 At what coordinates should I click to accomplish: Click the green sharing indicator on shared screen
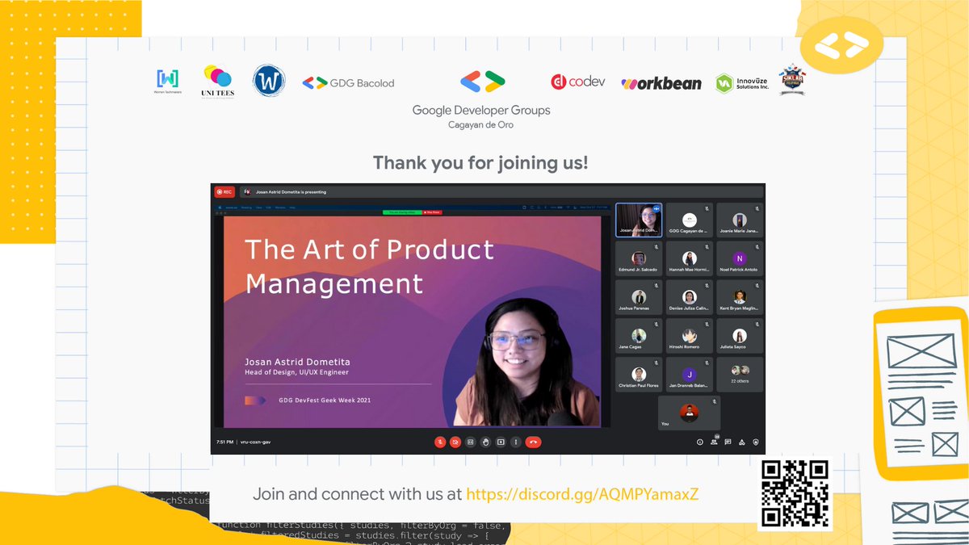[401, 212]
